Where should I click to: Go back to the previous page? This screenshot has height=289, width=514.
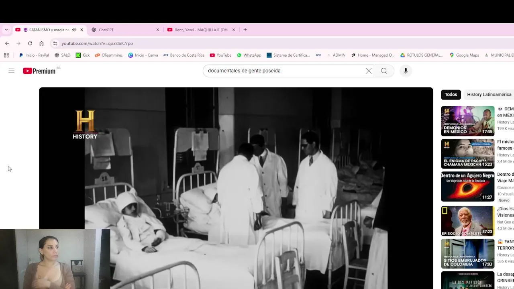(7, 43)
